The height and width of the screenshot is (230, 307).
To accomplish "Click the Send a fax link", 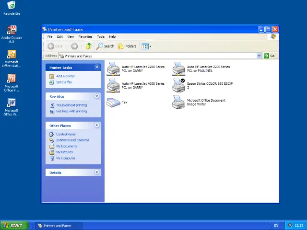I will [x=64, y=82].
